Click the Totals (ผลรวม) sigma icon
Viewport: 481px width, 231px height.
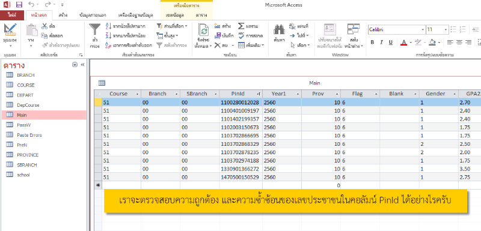coord(241,26)
